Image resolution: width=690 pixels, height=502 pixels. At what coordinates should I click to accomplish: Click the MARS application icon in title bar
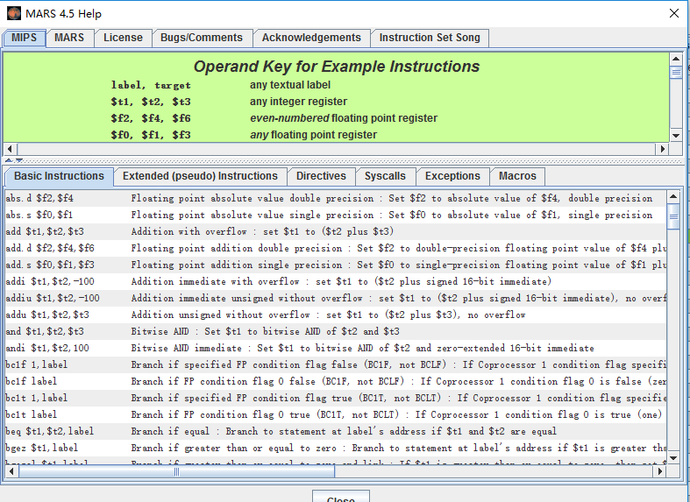(x=14, y=14)
